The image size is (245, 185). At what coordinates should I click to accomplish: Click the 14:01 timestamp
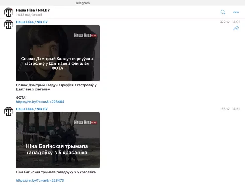point(236,22)
